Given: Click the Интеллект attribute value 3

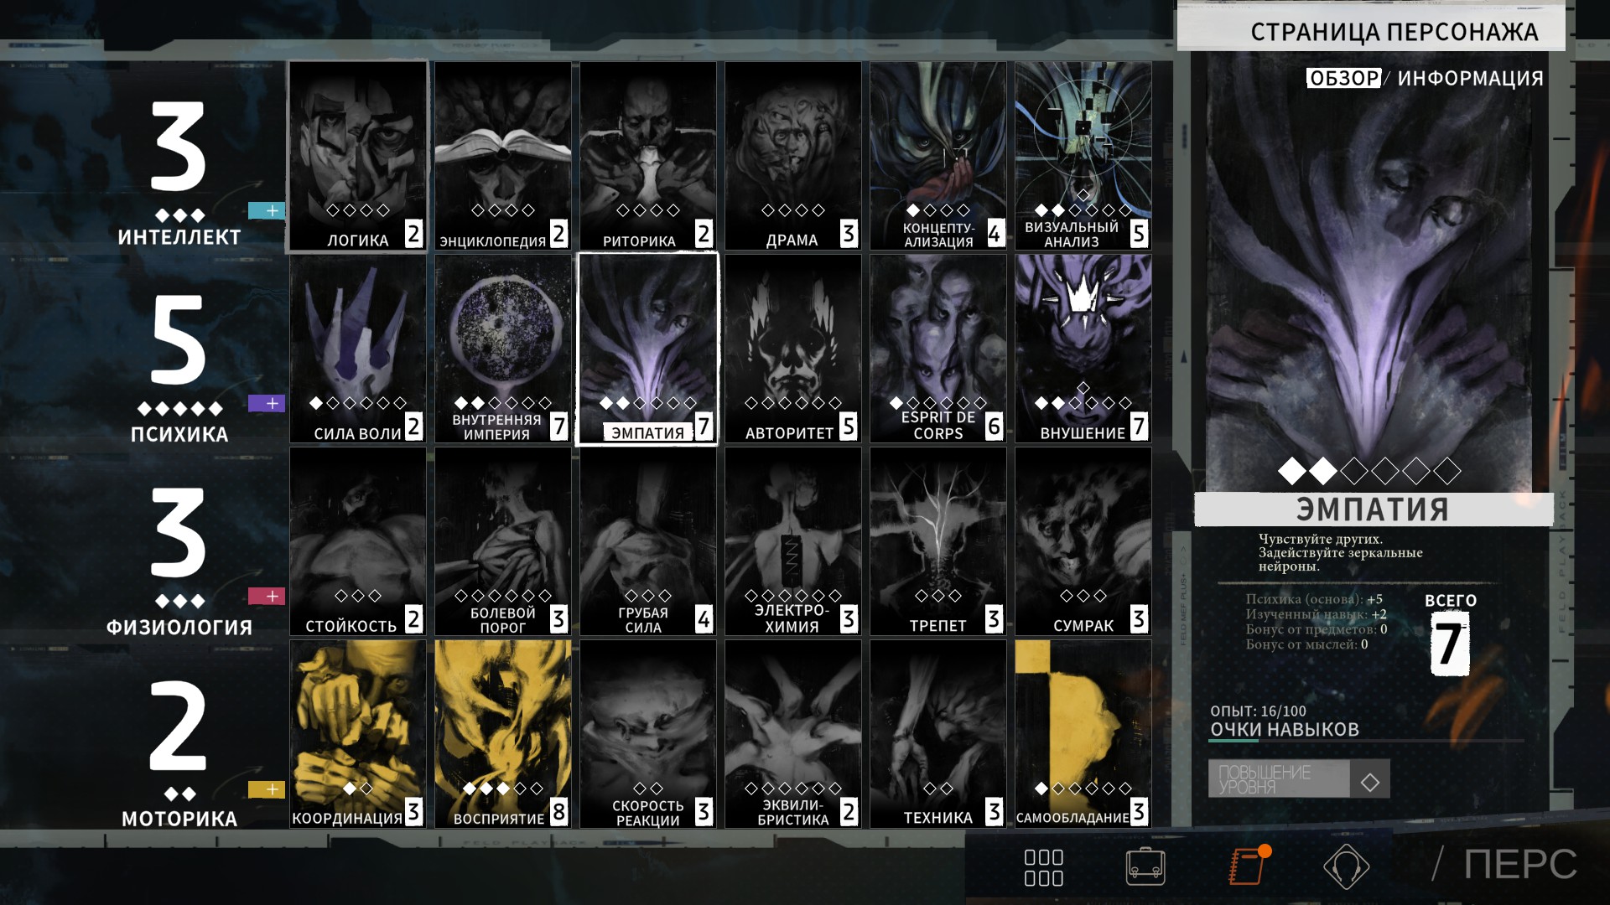Looking at the screenshot, I should tap(179, 147).
